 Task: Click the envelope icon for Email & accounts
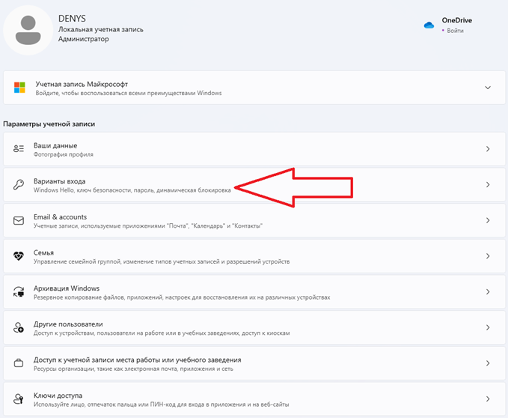coord(19,220)
